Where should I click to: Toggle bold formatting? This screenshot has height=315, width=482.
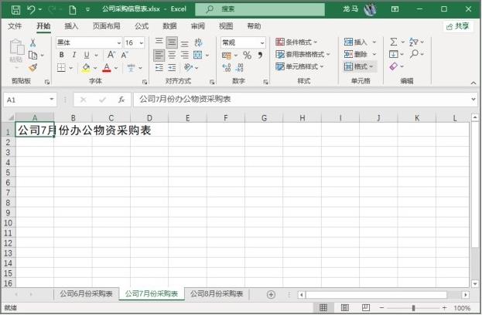point(63,56)
